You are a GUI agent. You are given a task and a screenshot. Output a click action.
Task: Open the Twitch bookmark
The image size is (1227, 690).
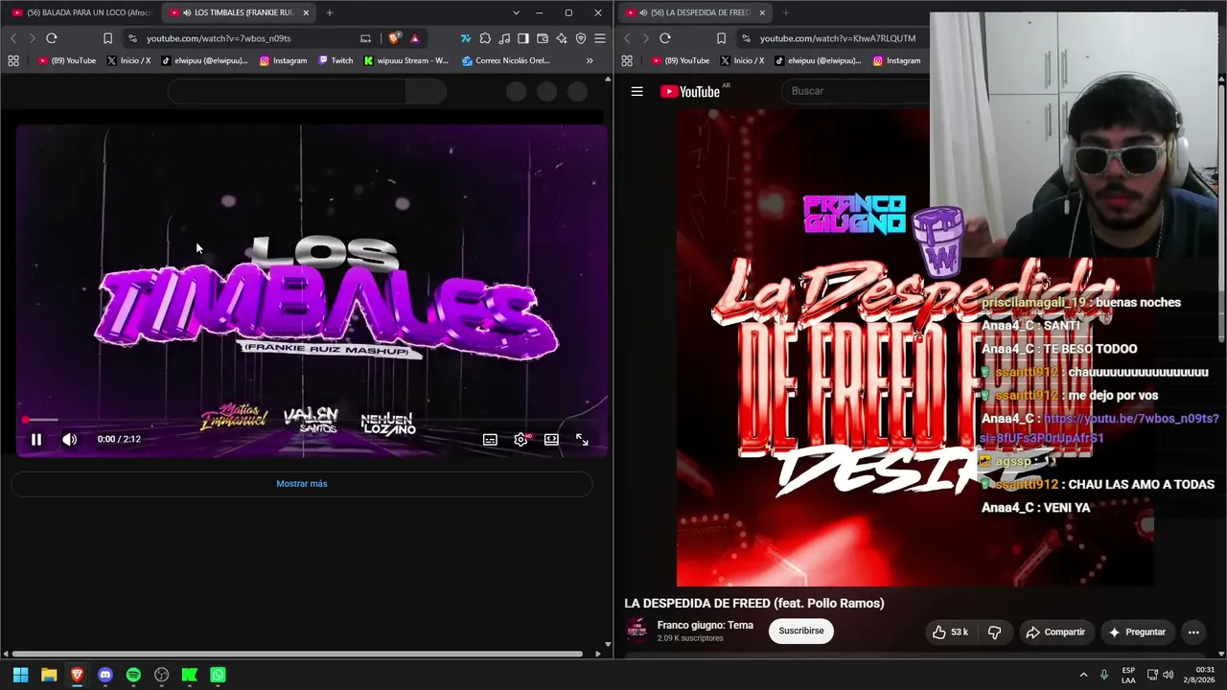tap(336, 60)
